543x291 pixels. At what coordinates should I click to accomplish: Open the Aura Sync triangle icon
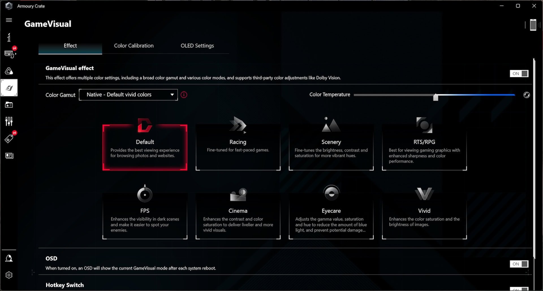click(9, 71)
